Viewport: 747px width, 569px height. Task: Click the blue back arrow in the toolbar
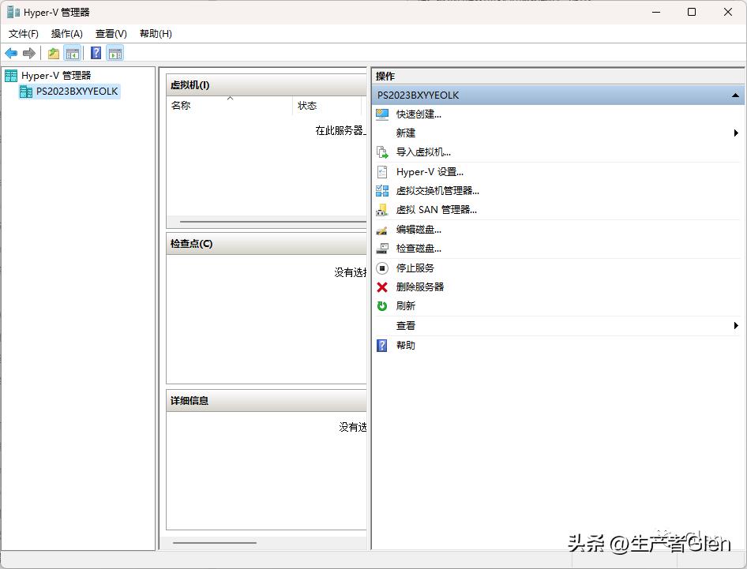pyautogui.click(x=10, y=53)
